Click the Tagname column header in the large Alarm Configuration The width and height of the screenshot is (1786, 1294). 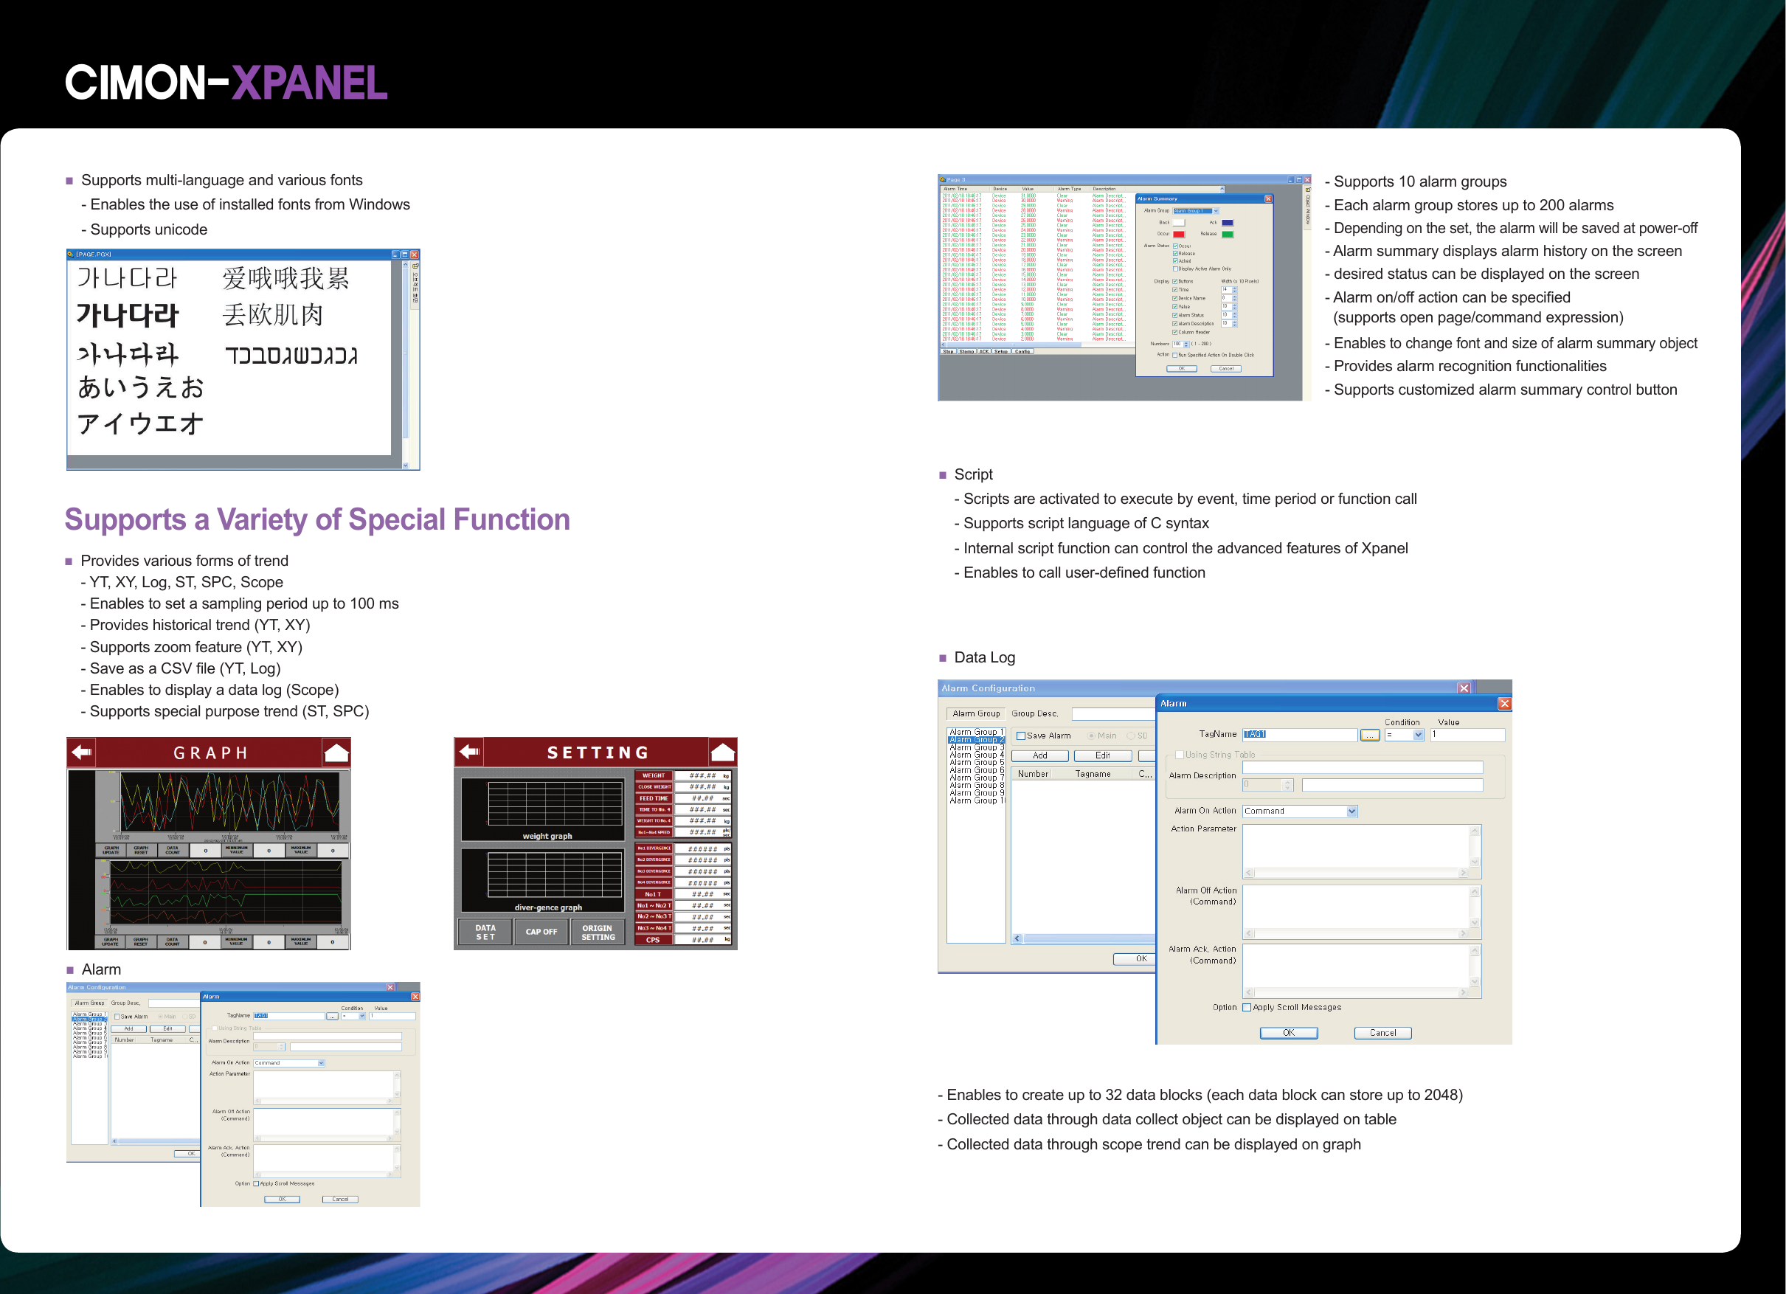[1093, 774]
